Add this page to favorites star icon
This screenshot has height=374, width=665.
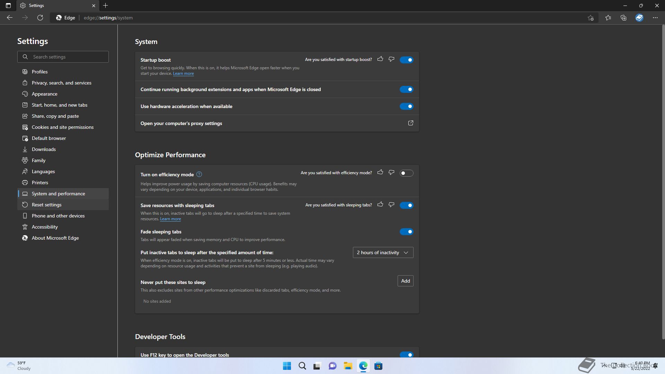(591, 18)
